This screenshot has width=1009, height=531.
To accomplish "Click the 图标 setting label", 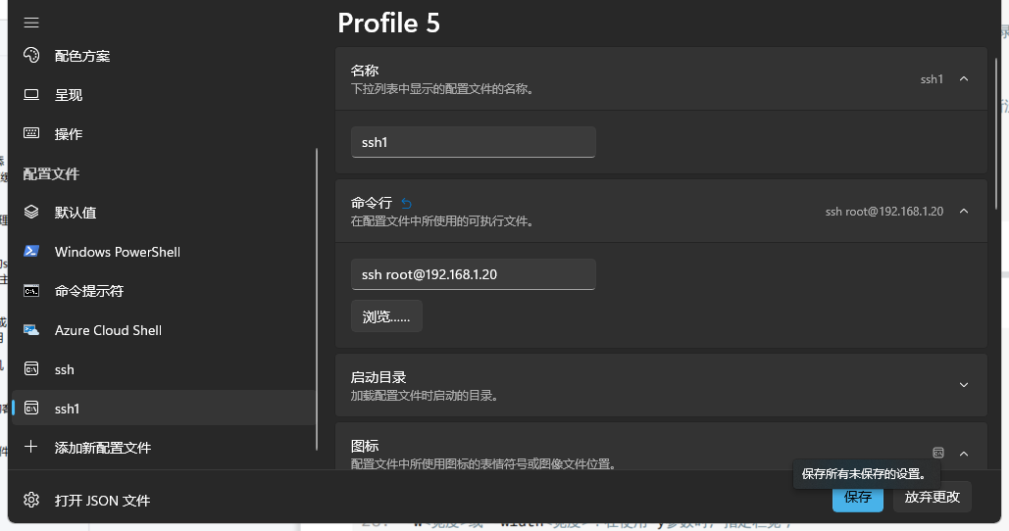I will click(364, 446).
